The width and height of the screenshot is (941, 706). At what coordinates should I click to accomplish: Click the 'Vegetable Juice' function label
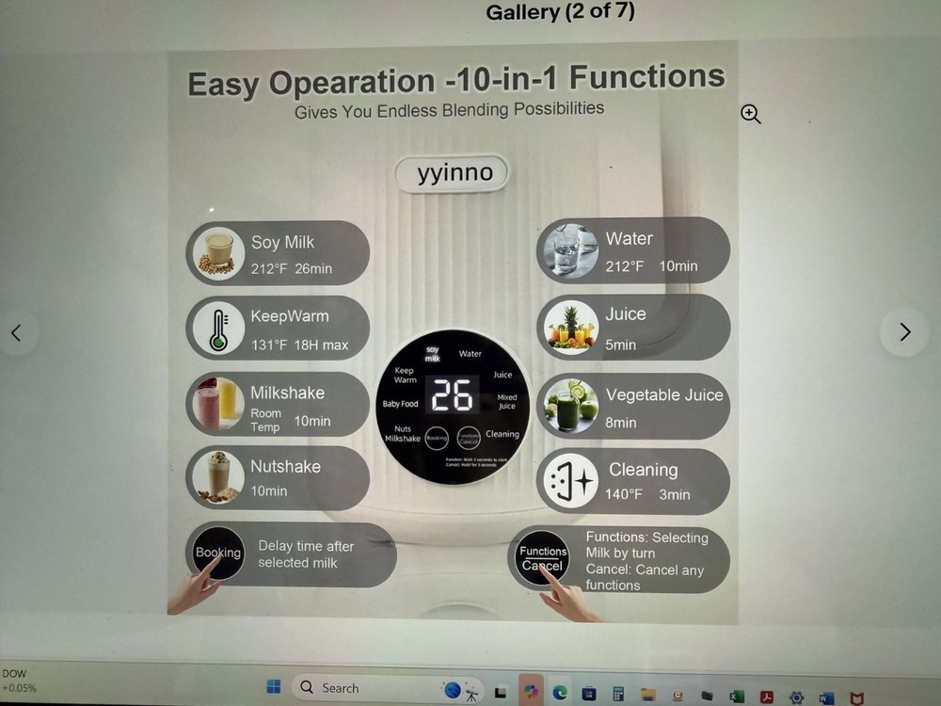664,395
